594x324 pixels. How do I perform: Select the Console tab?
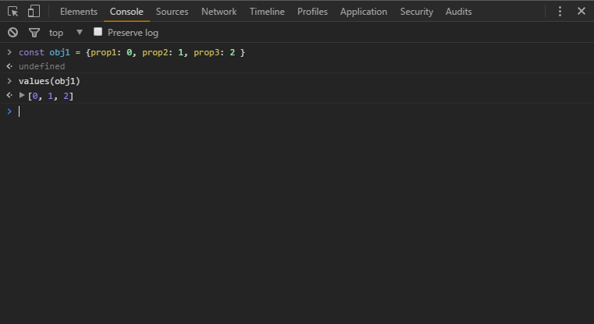coord(126,12)
